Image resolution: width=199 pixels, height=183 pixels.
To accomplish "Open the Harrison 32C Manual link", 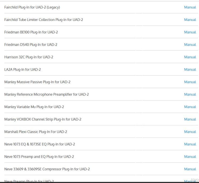I will (x=190, y=57).
